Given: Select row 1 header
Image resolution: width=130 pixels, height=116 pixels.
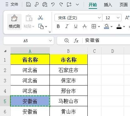Looking at the screenshot, I should coord(5,59).
